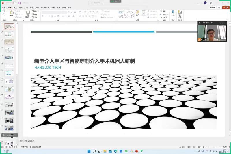This screenshot has width=231, height=154.
Task: Switch to the Insert (插入) ribbon tab
Action: click(x=15, y=8)
